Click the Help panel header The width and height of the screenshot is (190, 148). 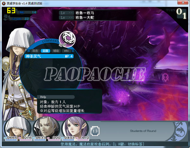coord(56,97)
